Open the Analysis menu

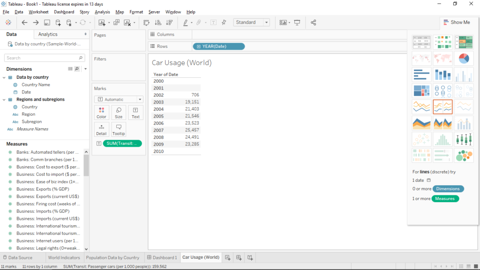click(102, 11)
